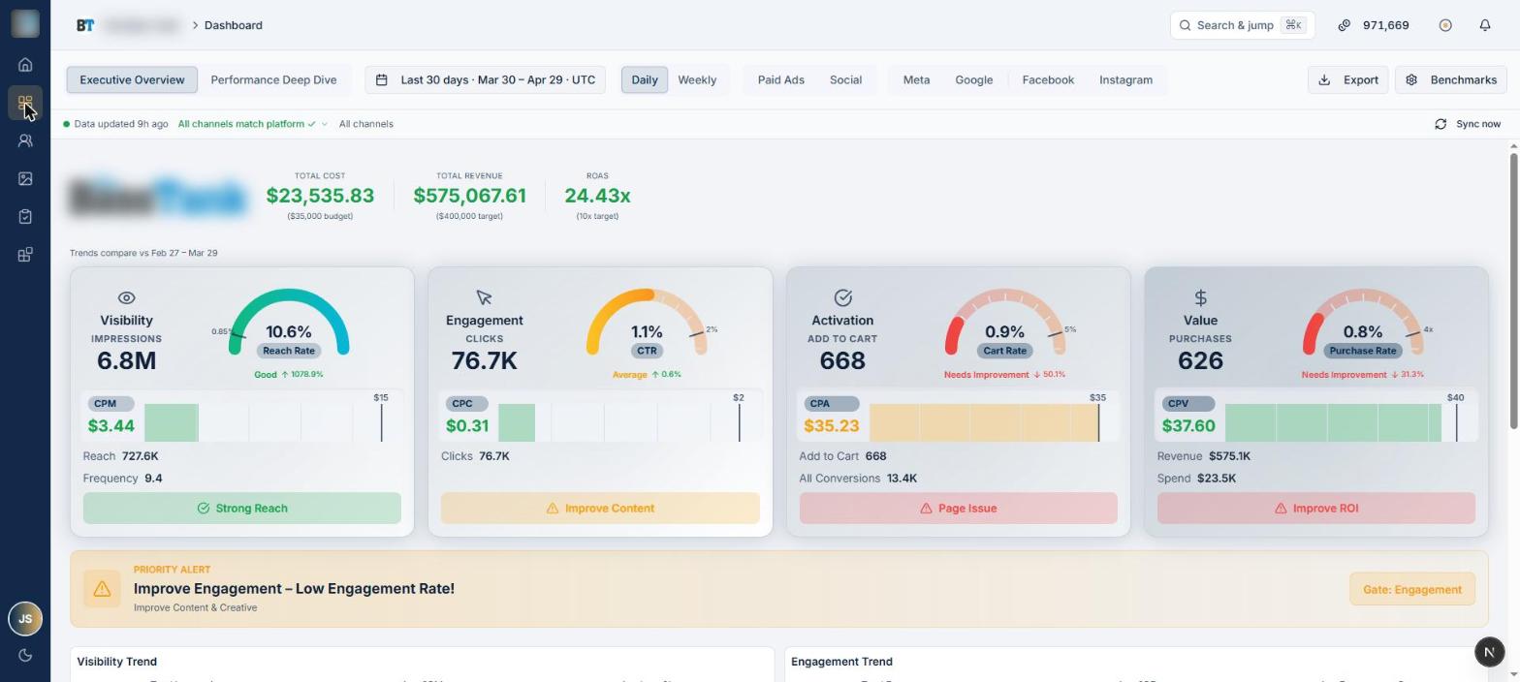This screenshot has width=1520, height=682.
Task: Expand All channels match platform dropdown
Action: click(253, 124)
